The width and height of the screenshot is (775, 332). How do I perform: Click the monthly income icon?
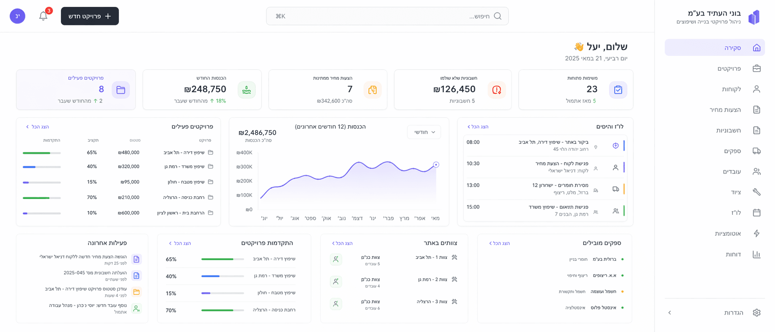[x=247, y=90]
